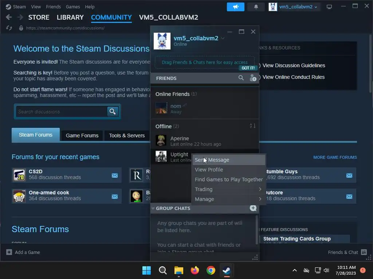Search friends using magnifier in FRIENDS bar
373x279 pixels.
coord(241,78)
